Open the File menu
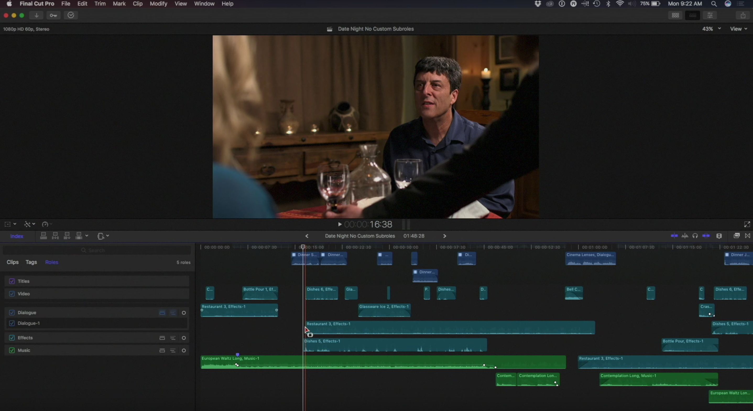Screen dimensions: 753x411 click(x=66, y=3)
